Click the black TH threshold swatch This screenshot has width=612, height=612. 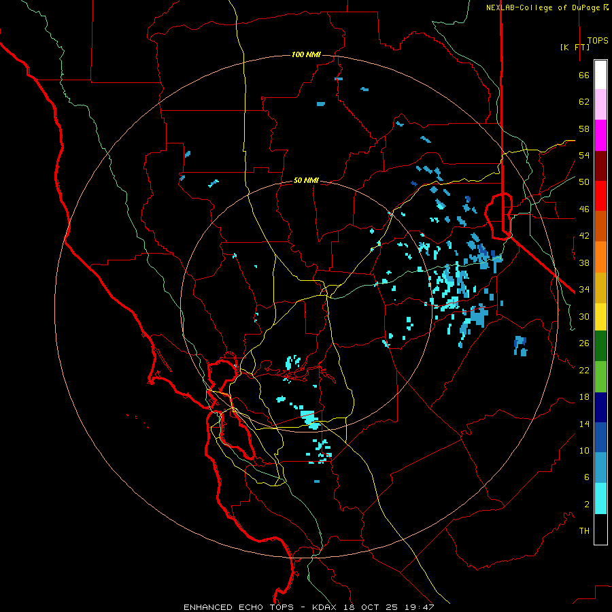click(600, 529)
